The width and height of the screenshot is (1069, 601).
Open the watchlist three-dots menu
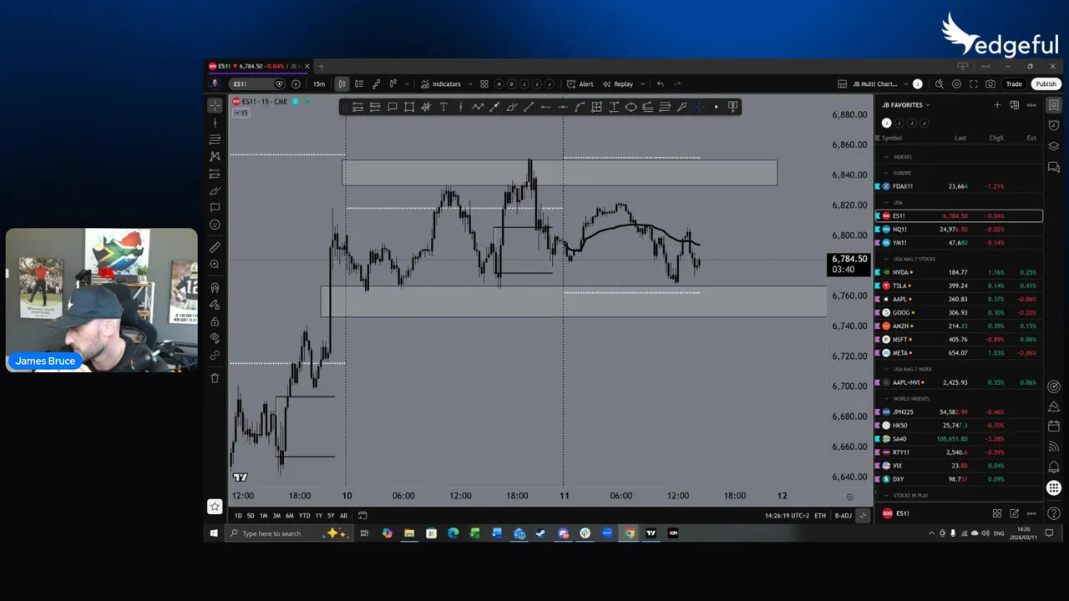(1031, 105)
